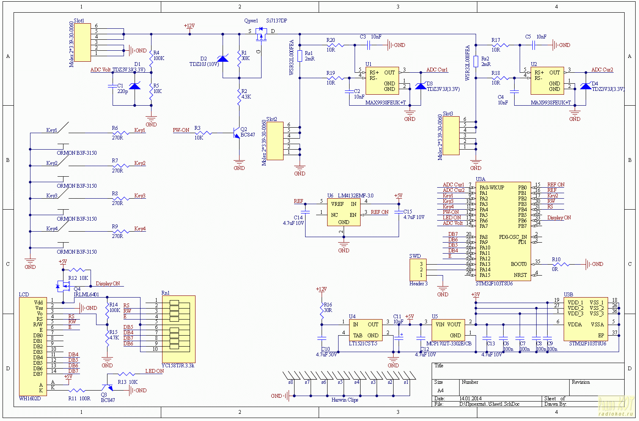
Task: Click the Q4 IRLML6401 MOSFET symbol
Action: tap(63, 287)
